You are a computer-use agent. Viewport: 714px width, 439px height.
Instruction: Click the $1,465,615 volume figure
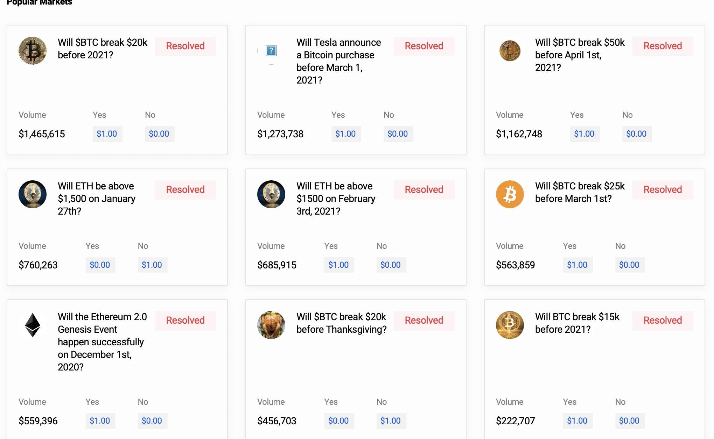pos(42,134)
